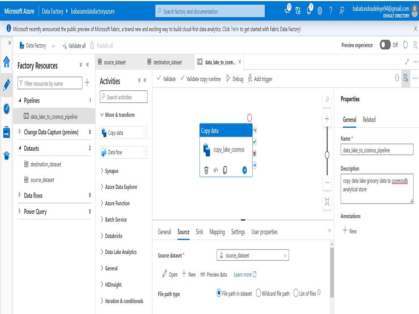Zoom out with canvas minus button
419x314 pixels.
pos(327,183)
